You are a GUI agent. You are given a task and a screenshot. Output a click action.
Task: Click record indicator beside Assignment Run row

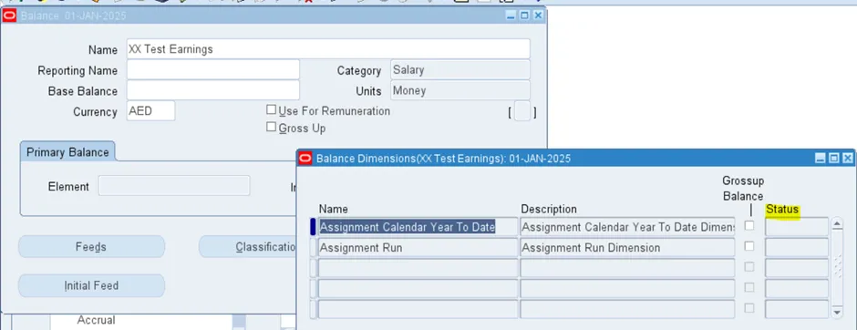pos(314,248)
